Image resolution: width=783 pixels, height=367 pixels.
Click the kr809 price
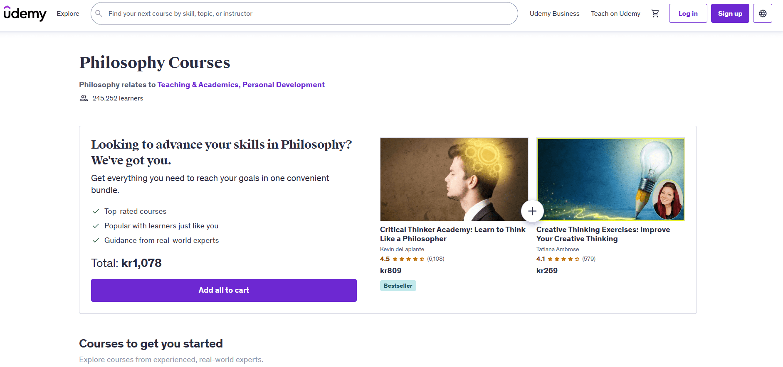point(391,271)
